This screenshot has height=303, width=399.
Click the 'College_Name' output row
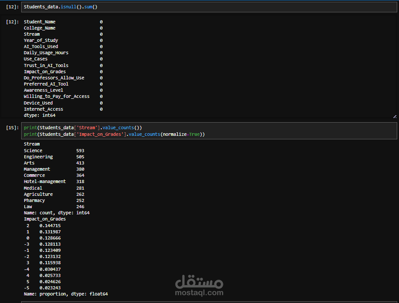[63, 28]
